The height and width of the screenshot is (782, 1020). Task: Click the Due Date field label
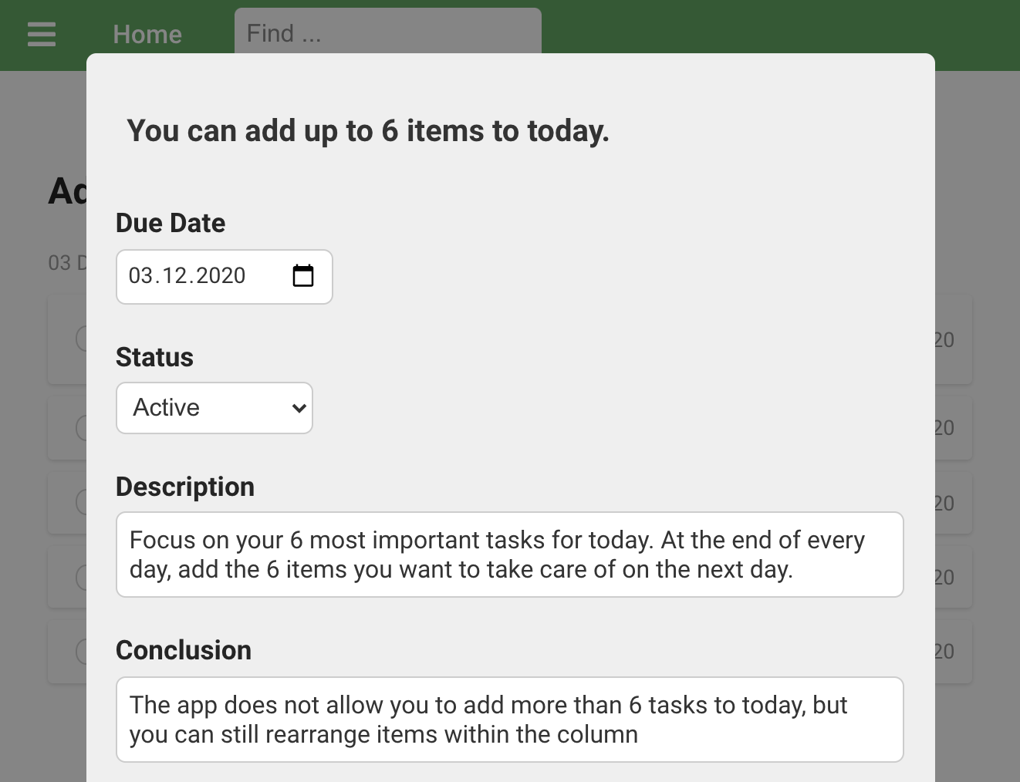[171, 223]
